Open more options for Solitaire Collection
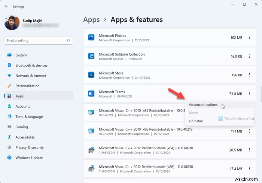 tap(250, 56)
